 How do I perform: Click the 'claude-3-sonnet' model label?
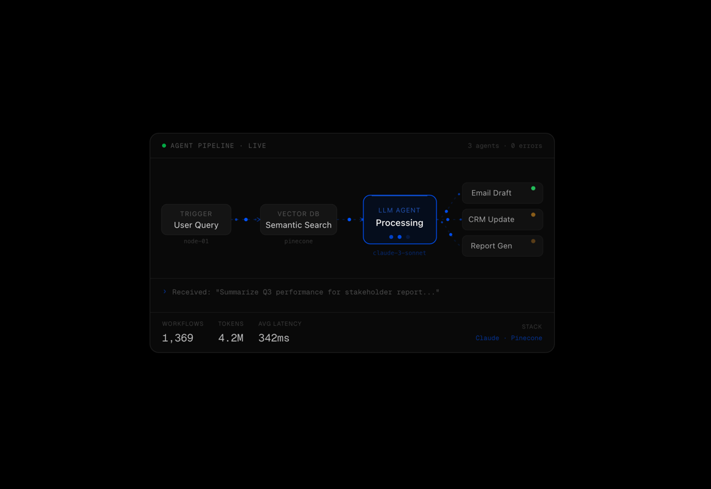click(x=400, y=253)
